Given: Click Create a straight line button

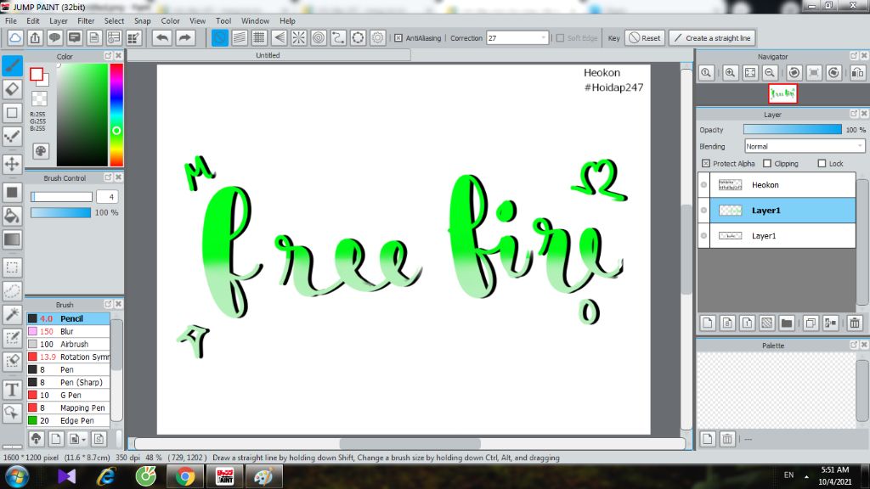Looking at the screenshot, I should pyautogui.click(x=713, y=37).
